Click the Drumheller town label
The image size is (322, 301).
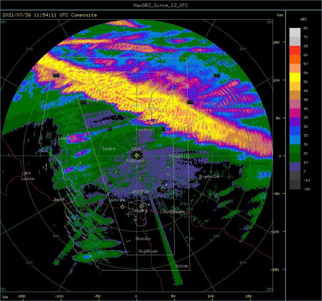point(210,176)
